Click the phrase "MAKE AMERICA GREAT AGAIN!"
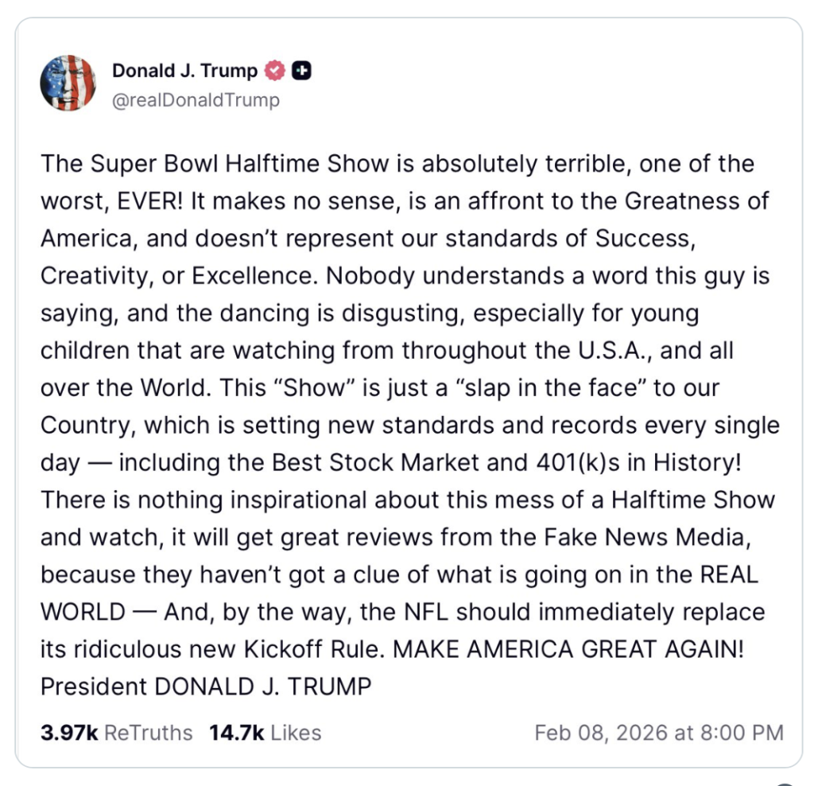 click(x=569, y=649)
